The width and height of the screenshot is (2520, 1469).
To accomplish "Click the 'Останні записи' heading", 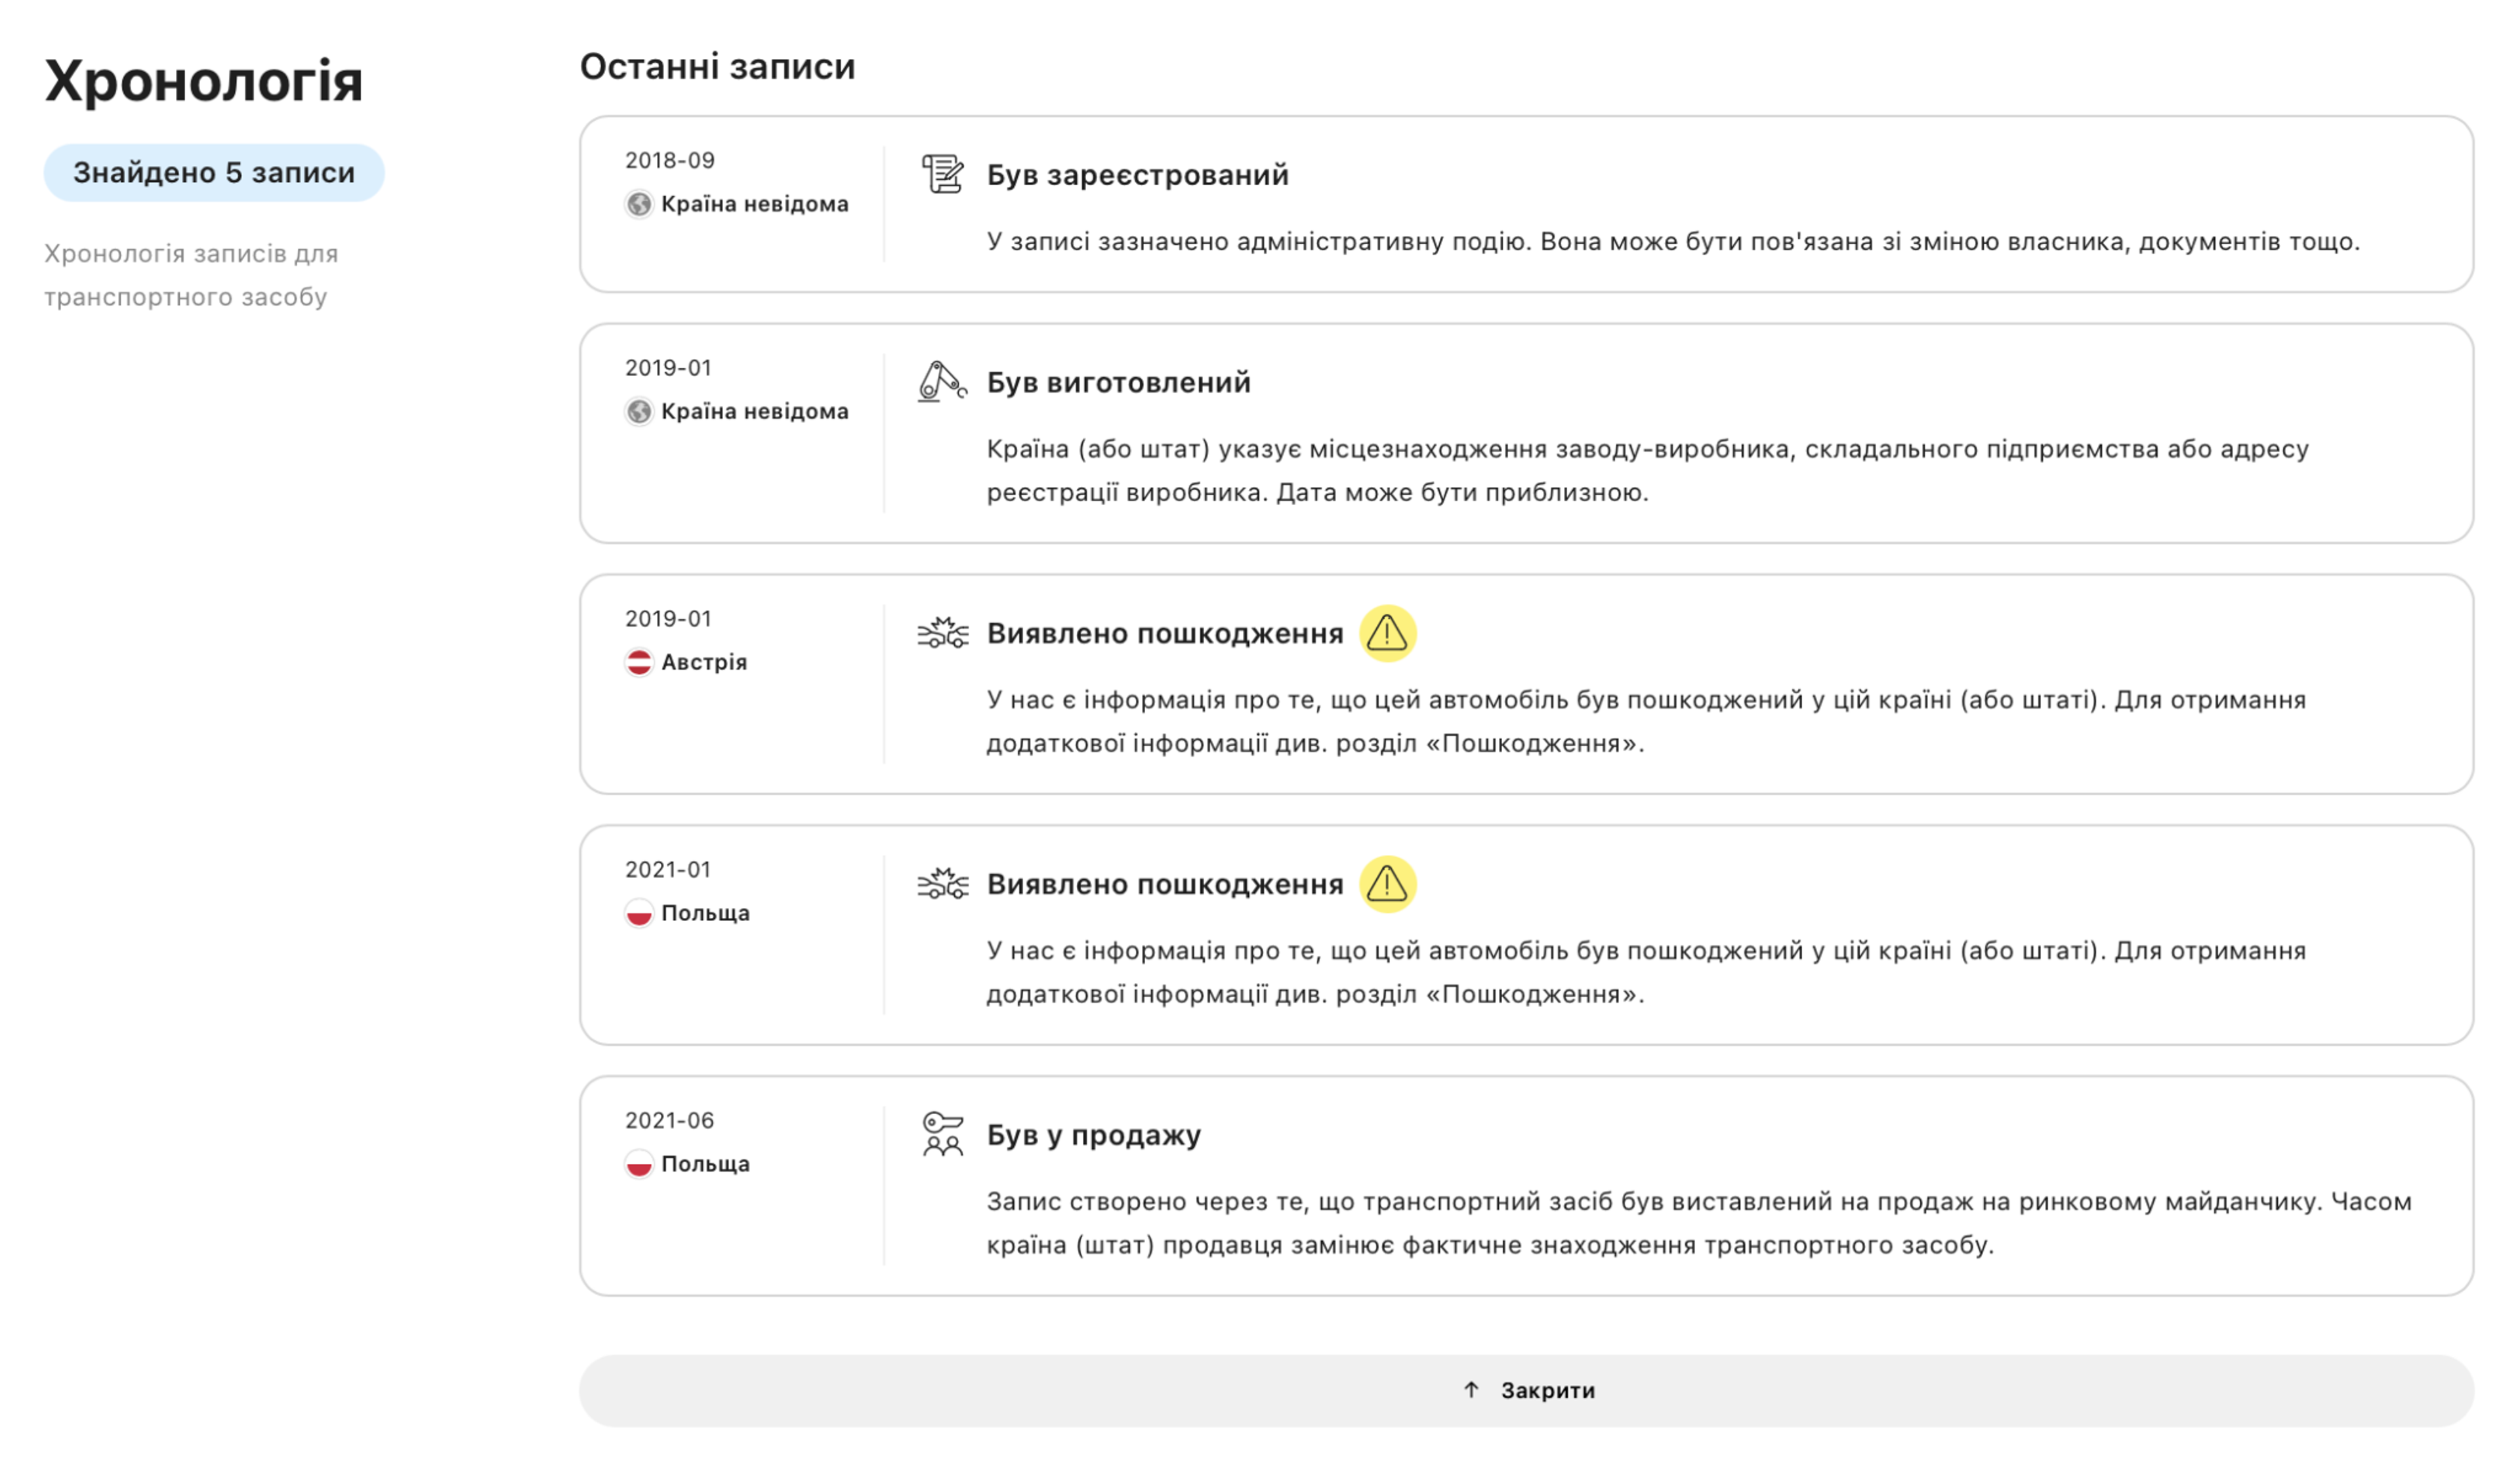I will point(717,66).
